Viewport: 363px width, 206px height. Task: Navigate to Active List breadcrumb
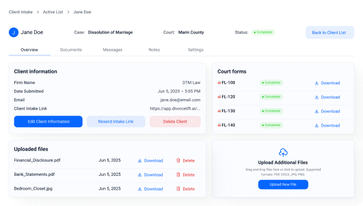[x=53, y=12]
